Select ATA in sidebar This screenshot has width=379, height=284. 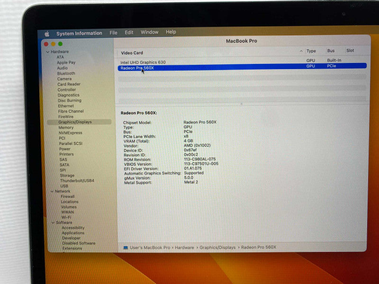[x=60, y=57]
